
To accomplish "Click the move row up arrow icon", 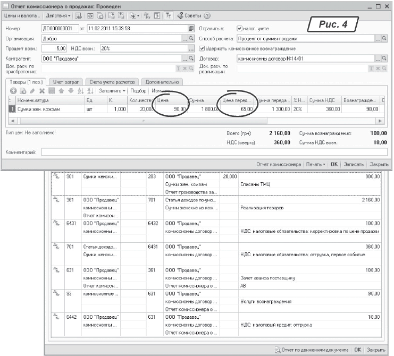I will point(61,91).
